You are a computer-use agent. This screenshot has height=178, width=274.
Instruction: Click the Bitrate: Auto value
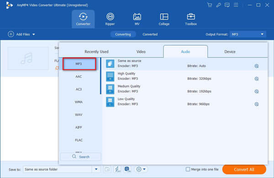point(196,66)
